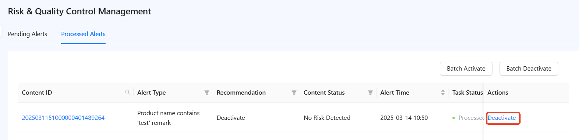
Task: Open the Alert Type filter icon
Action: pyautogui.click(x=207, y=93)
